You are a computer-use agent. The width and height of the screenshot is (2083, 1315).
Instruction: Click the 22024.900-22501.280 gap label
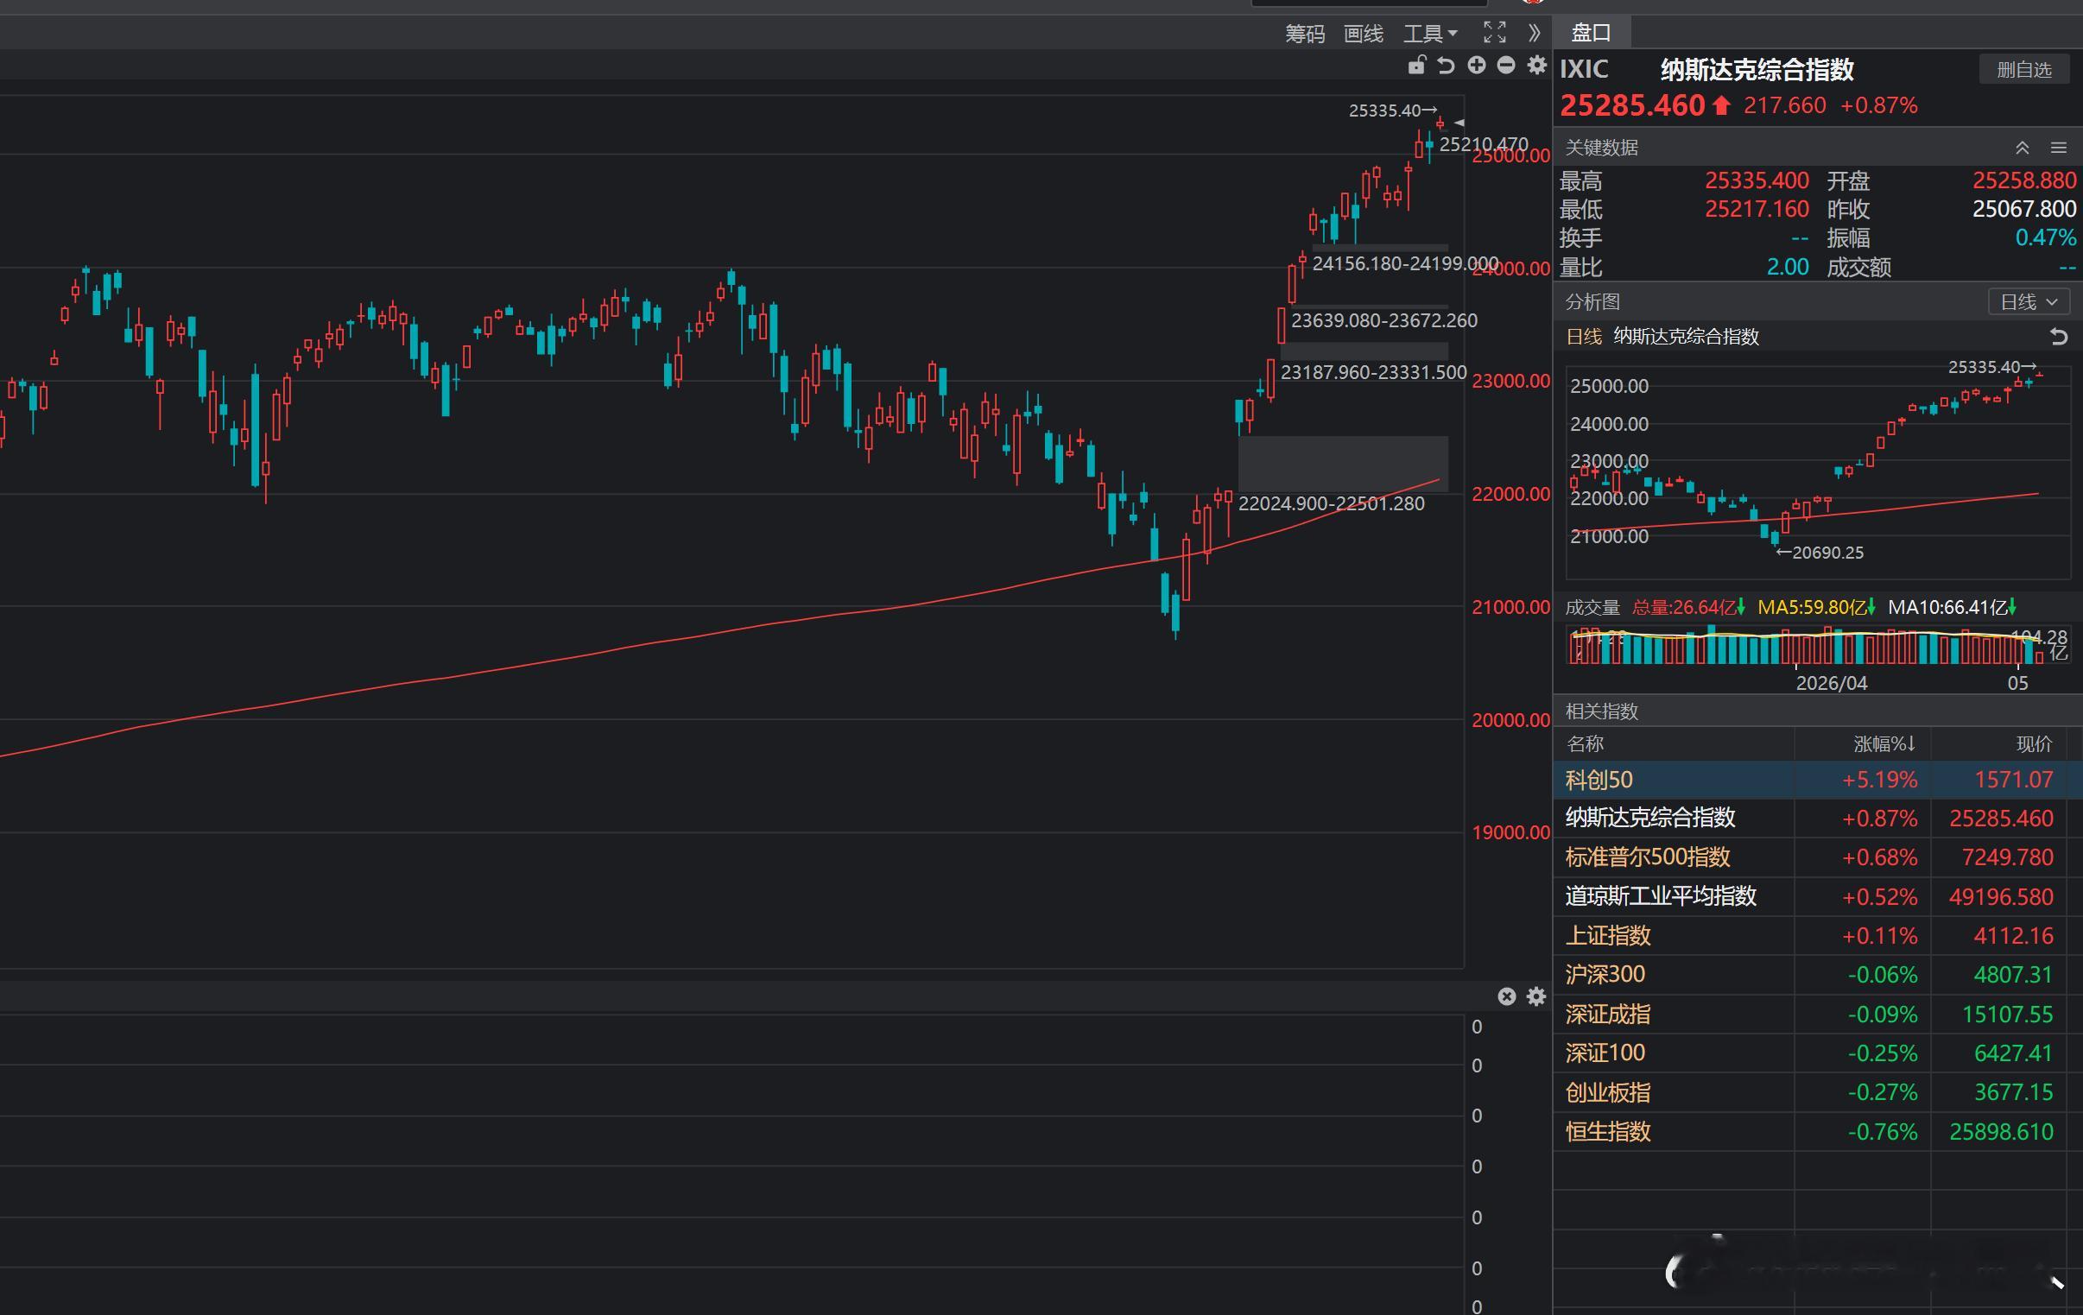point(1332,503)
